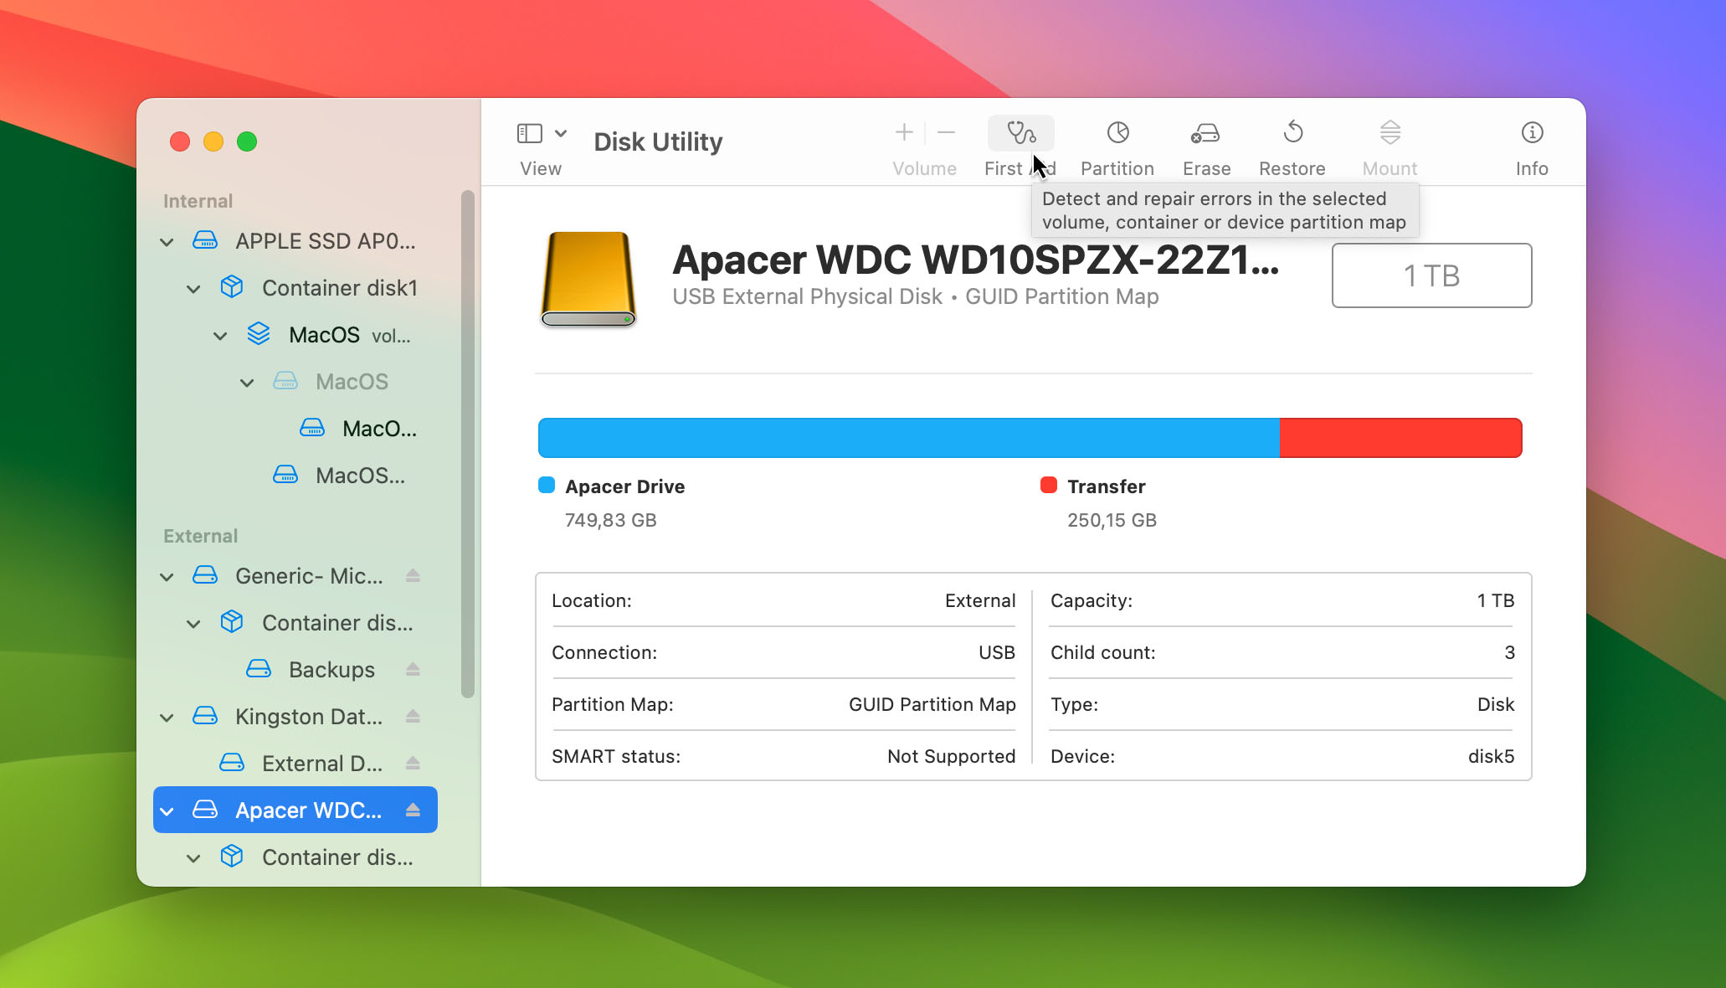
Task: Click the Apacer WDC WD10SPZX disk title
Action: click(x=976, y=260)
